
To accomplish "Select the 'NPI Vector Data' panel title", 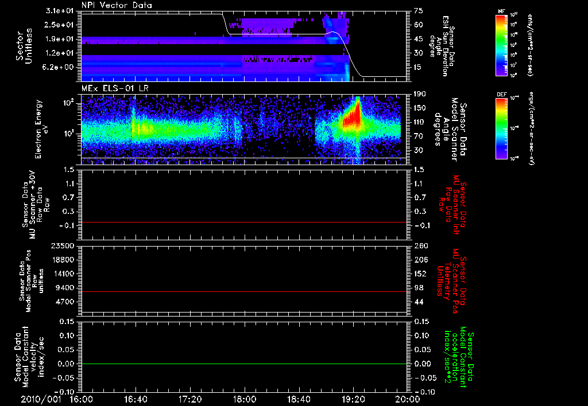I will [117, 5].
